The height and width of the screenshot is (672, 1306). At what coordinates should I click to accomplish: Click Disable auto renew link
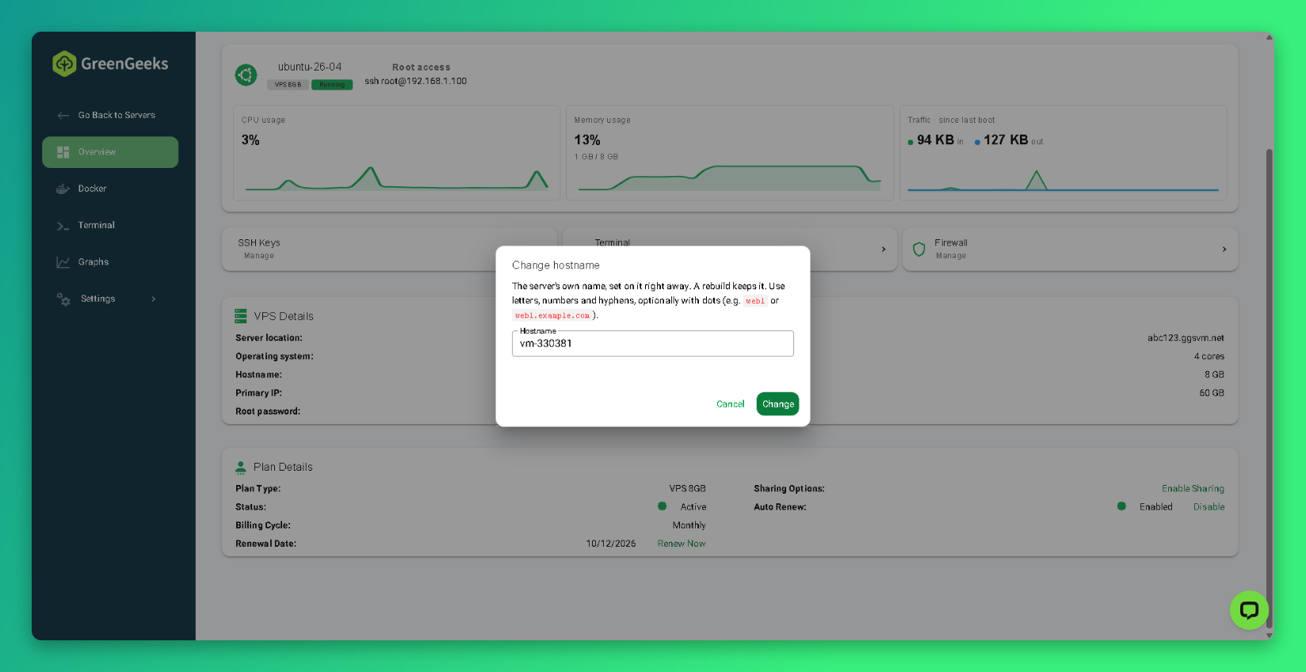coord(1209,507)
